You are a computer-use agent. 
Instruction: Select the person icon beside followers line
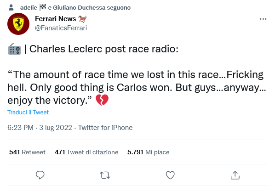coord(11,7)
